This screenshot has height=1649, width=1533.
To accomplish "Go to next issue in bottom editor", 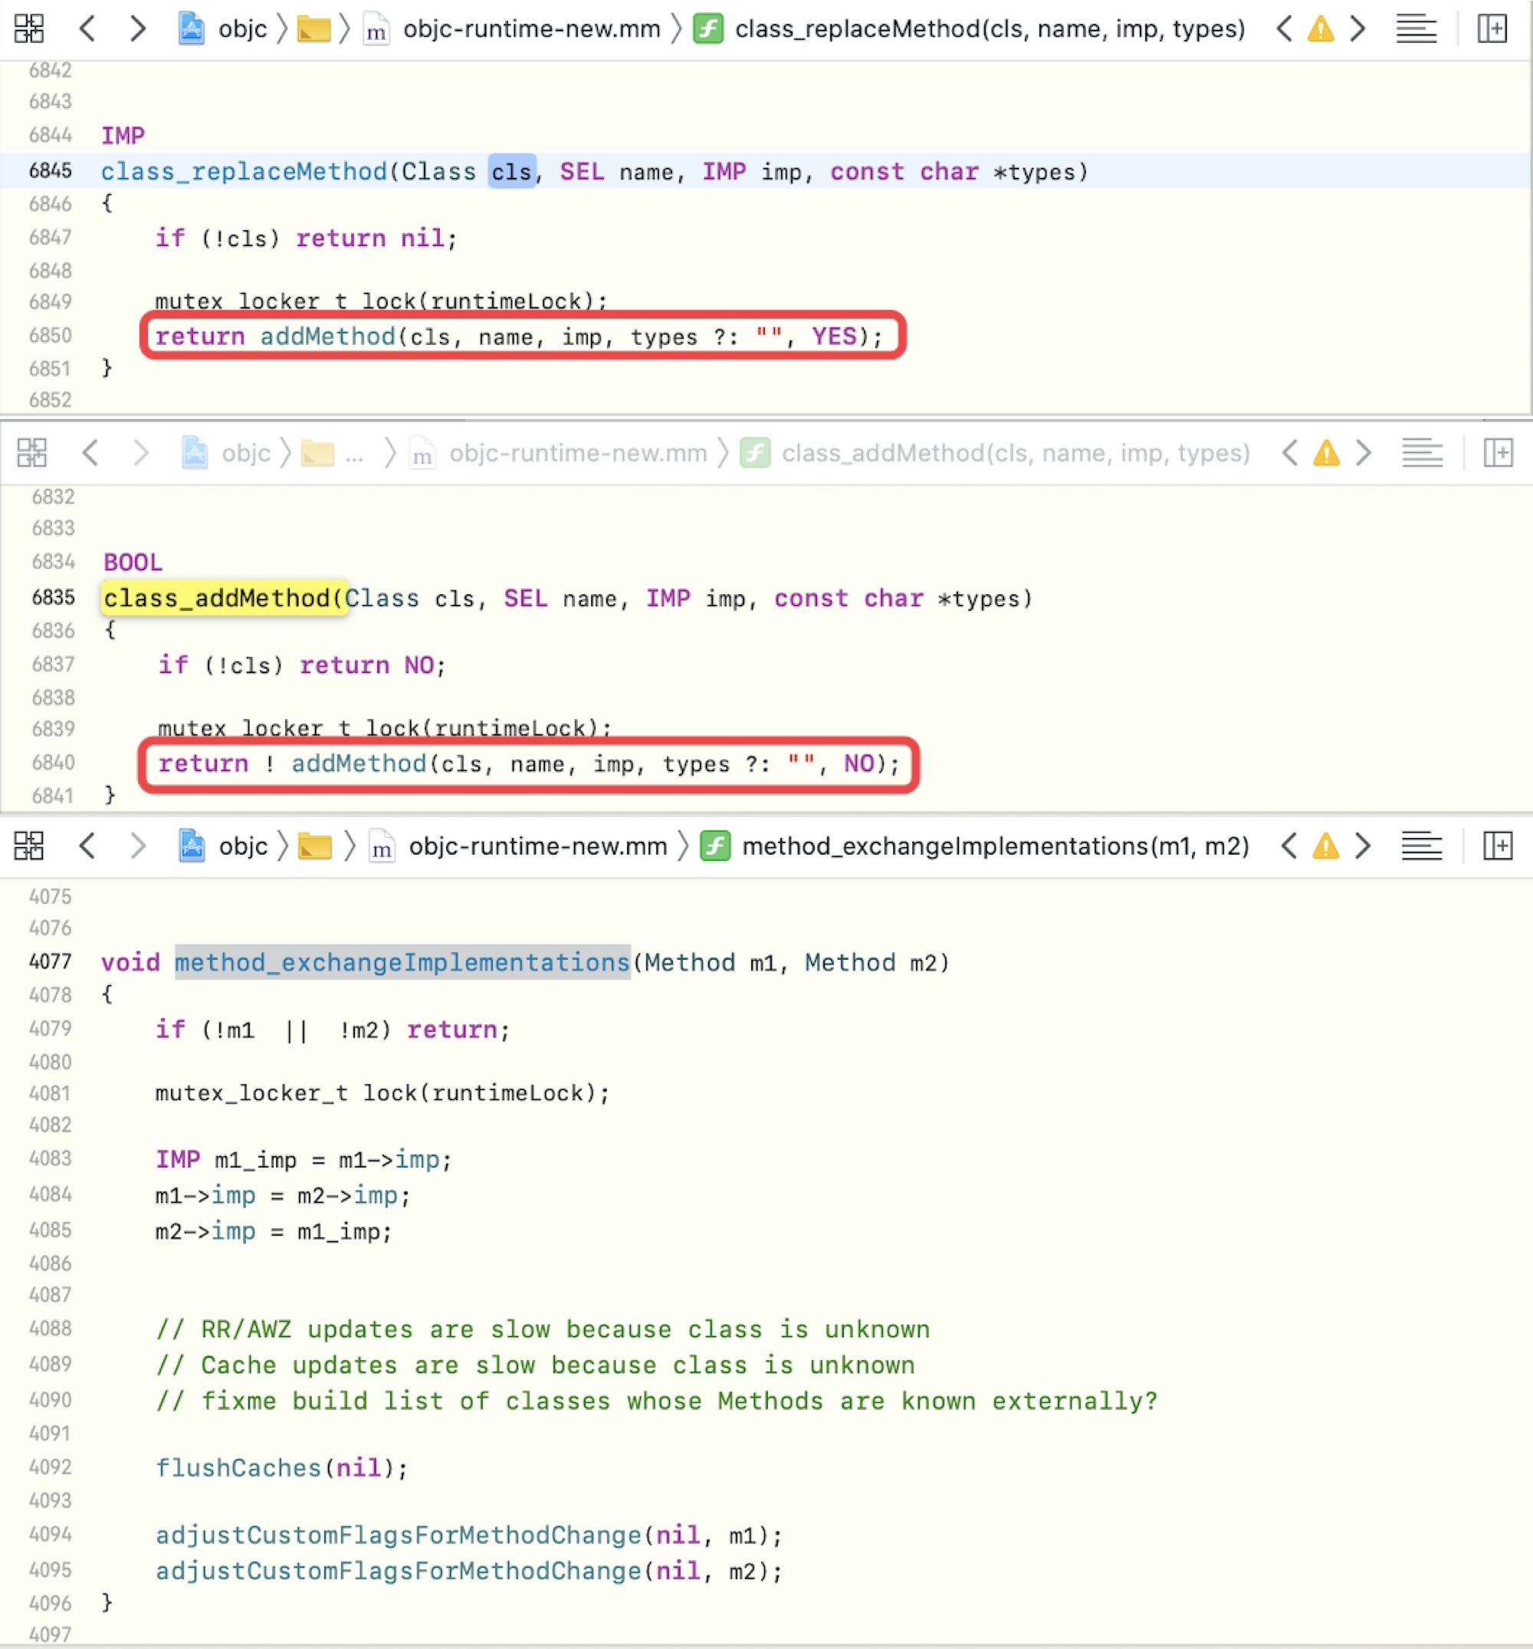I will (x=1363, y=846).
